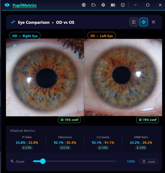
Task: Click the Eye Comparison swap arrows icon
Action: [13, 22]
